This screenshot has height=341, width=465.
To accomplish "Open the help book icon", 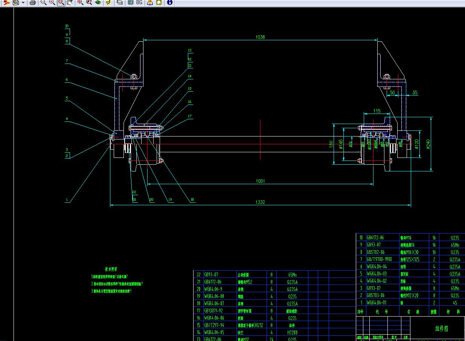I will click(150, 2).
